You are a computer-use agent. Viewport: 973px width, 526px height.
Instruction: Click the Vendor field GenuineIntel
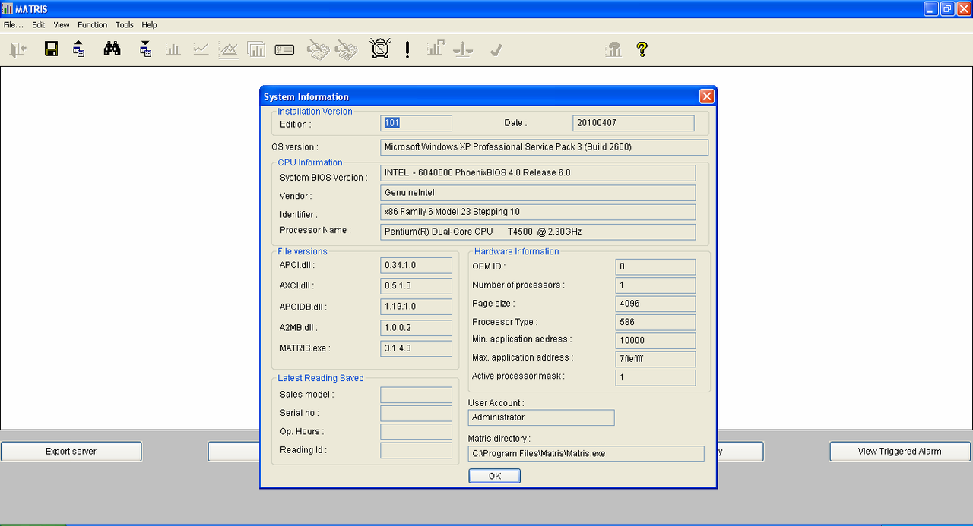(538, 193)
